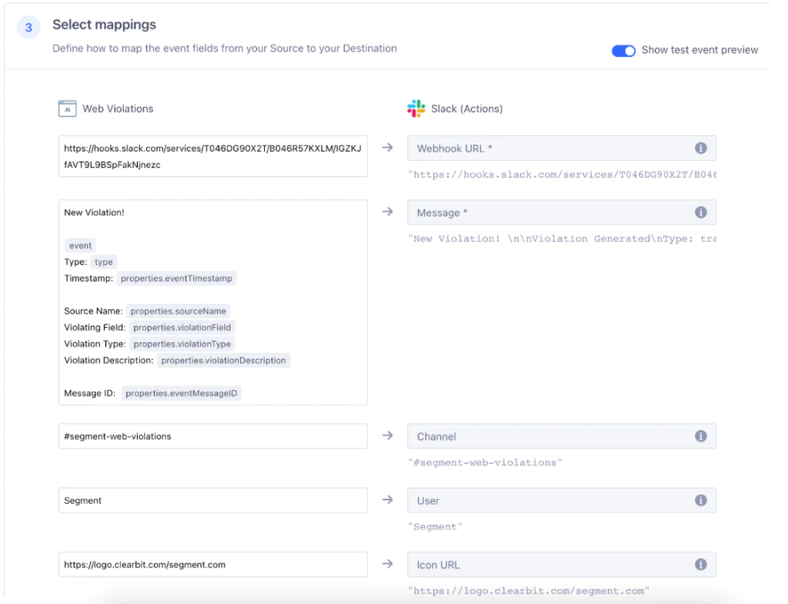Click the Webhook URL info icon

pos(700,148)
